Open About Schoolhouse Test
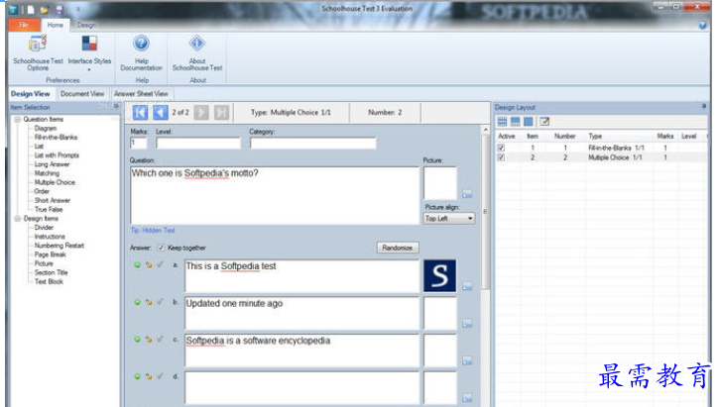719x407 pixels. [197, 53]
